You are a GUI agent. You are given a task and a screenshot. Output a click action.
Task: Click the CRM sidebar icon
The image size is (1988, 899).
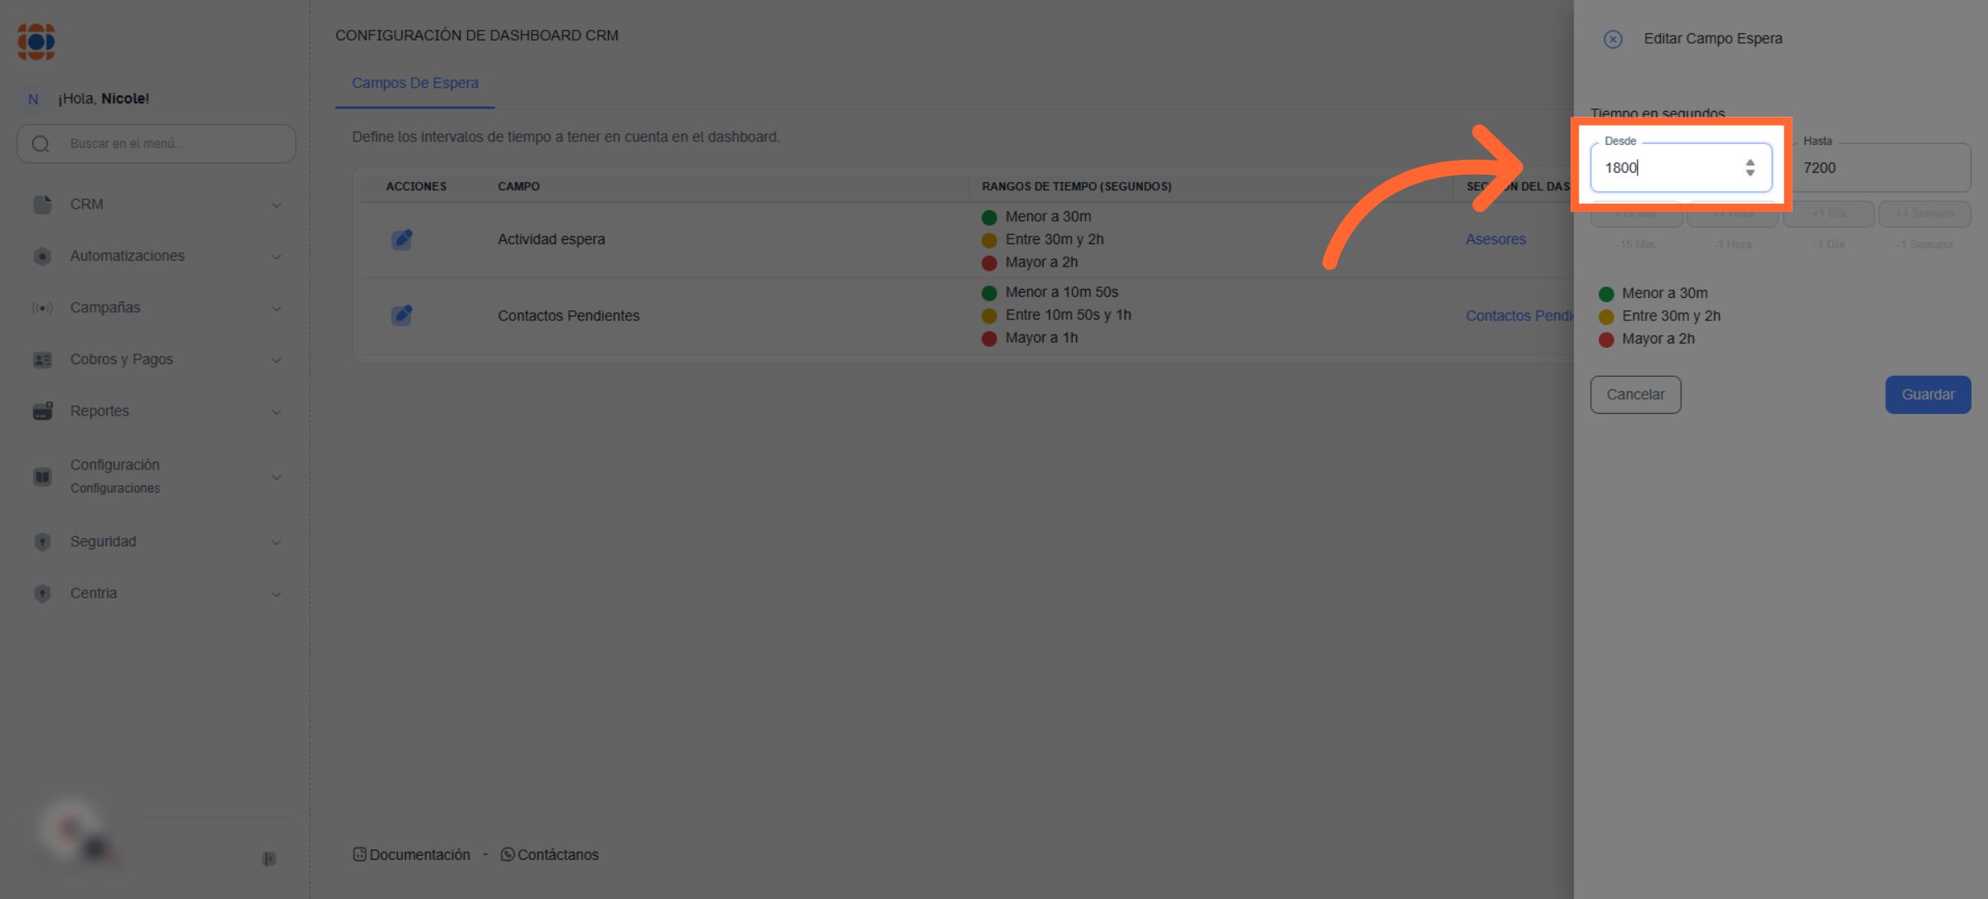42,204
